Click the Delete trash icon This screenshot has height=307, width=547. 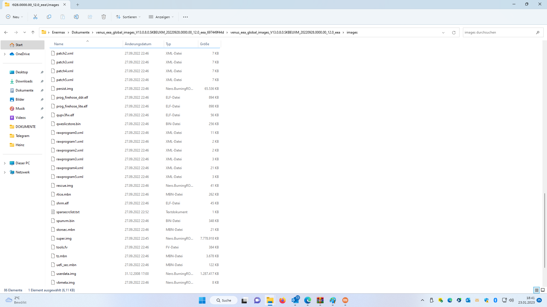tap(104, 17)
